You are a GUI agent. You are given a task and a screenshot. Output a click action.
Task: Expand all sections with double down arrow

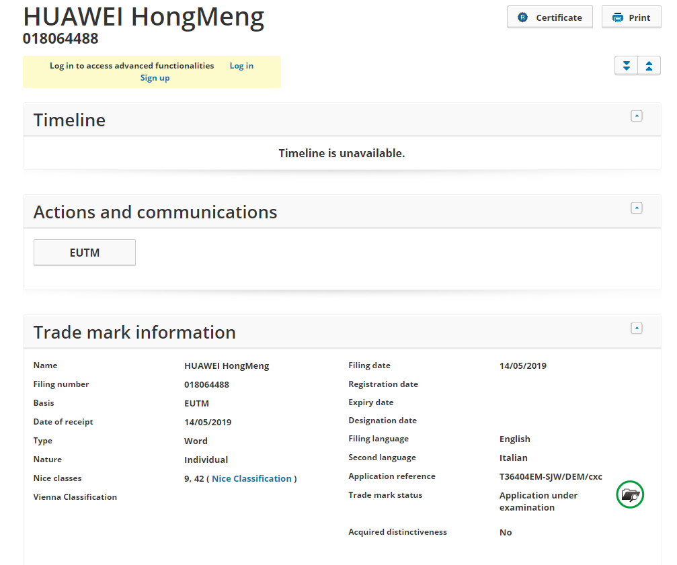[x=626, y=66]
